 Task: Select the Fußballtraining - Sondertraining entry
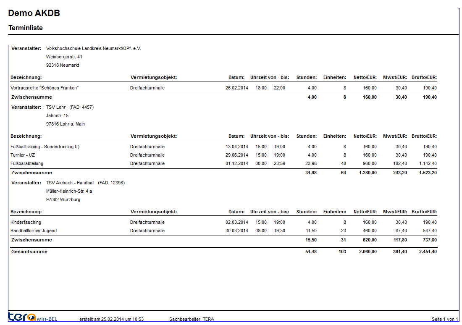click(x=45, y=147)
